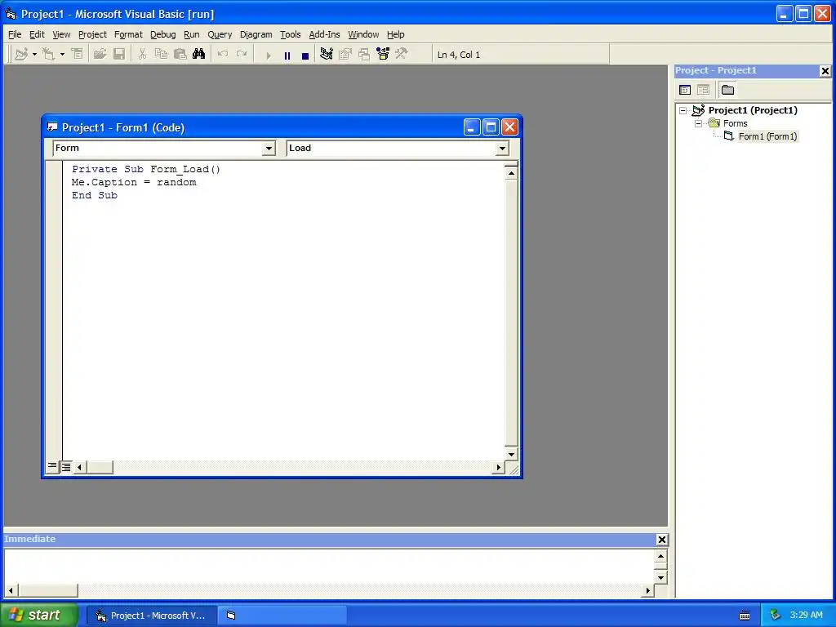
Task: Click the code window vertical scroll up arrow
Action: (511, 173)
